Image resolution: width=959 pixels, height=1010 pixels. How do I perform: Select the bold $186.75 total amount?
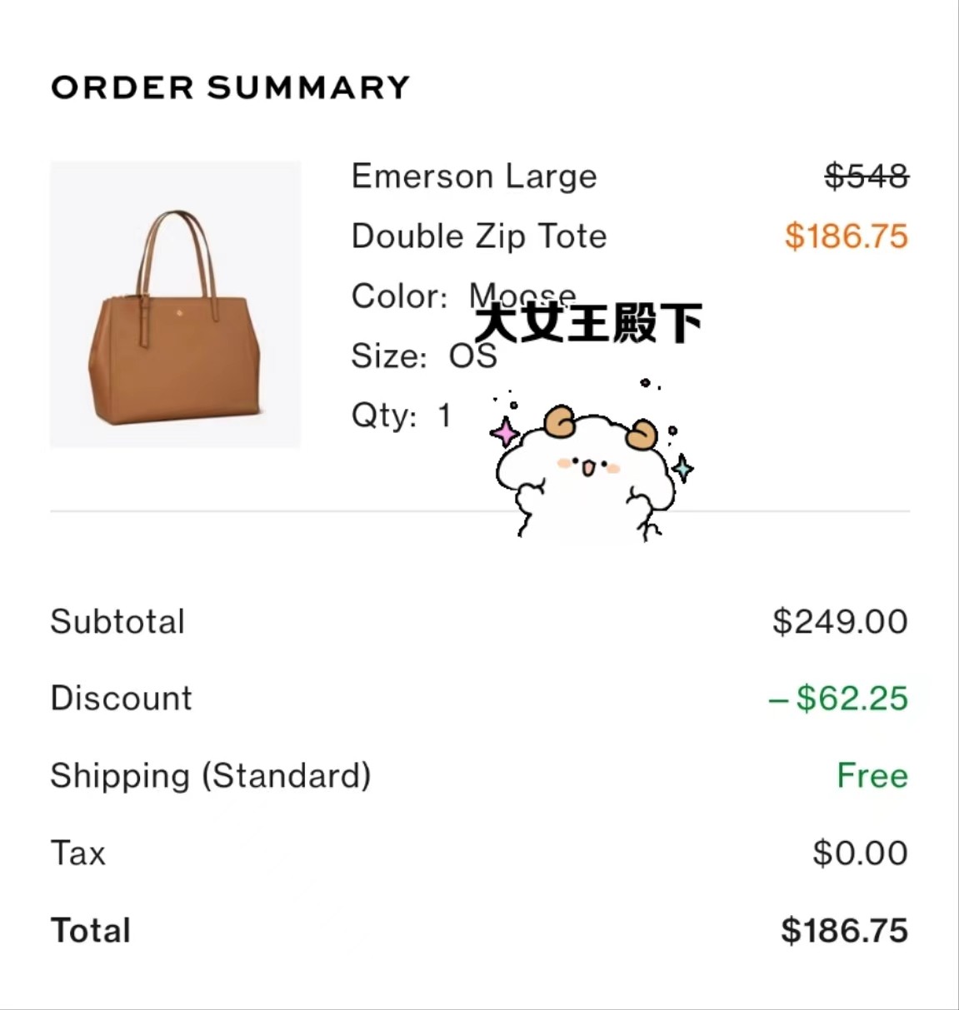click(x=844, y=930)
